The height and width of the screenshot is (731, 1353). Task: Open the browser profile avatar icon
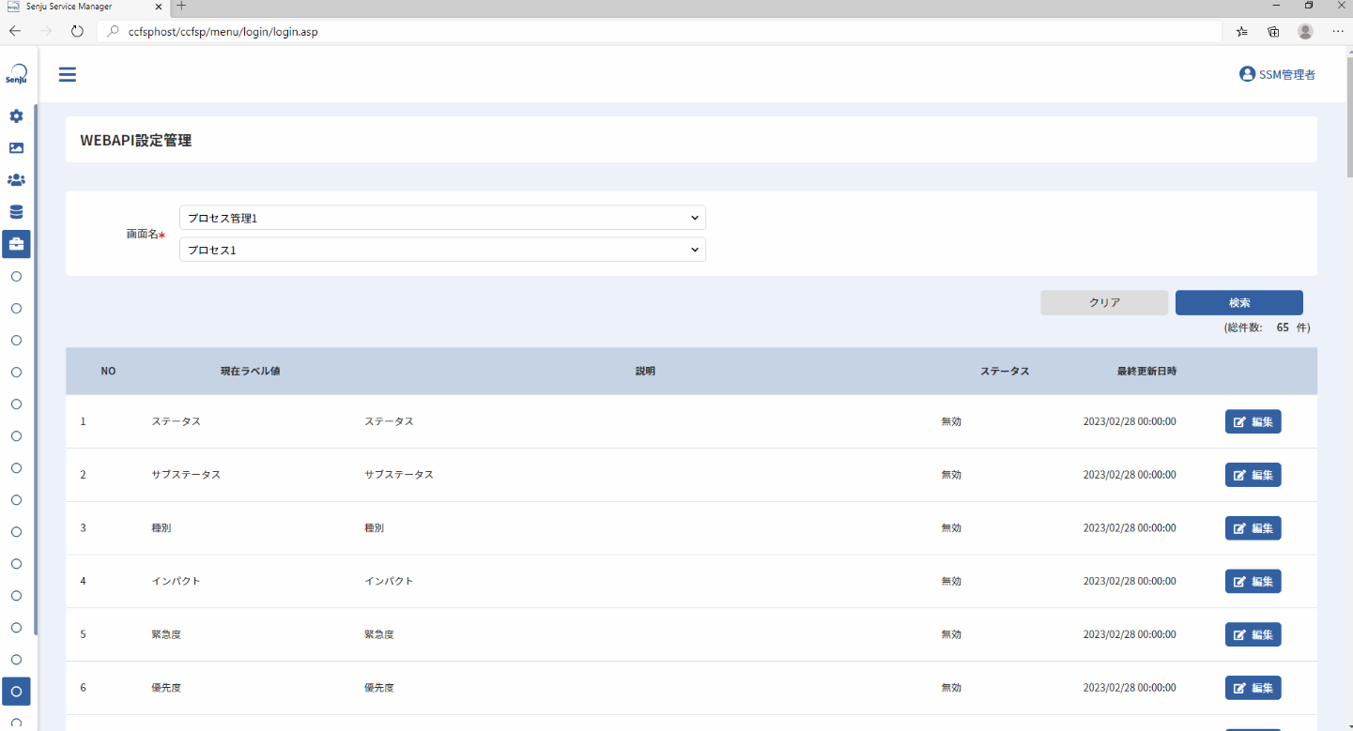point(1305,31)
